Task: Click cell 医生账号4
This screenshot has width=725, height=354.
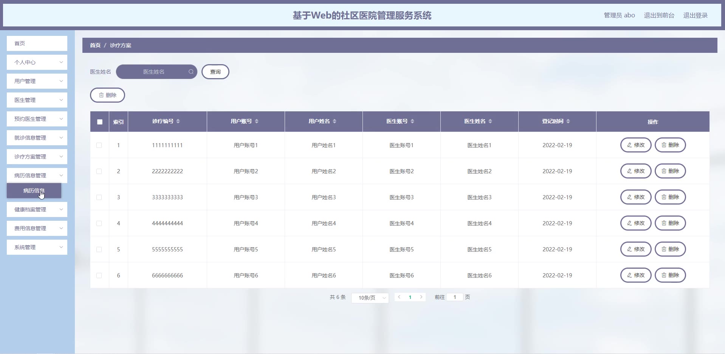Action: pos(401,223)
